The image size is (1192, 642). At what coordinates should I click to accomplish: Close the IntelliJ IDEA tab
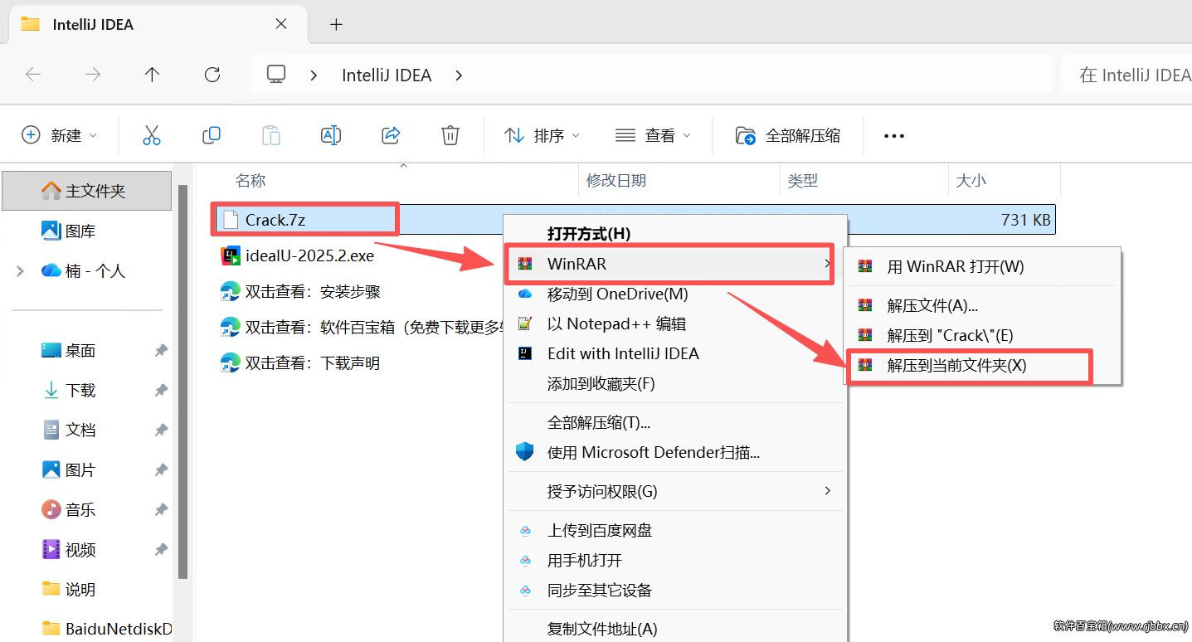pyautogui.click(x=281, y=24)
